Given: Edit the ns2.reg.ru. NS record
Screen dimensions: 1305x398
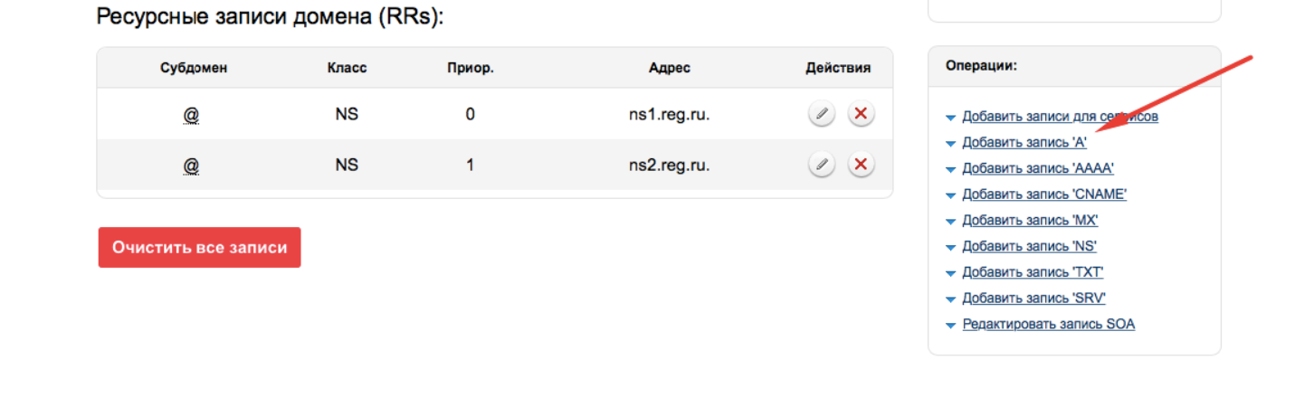Looking at the screenshot, I should point(821,165).
